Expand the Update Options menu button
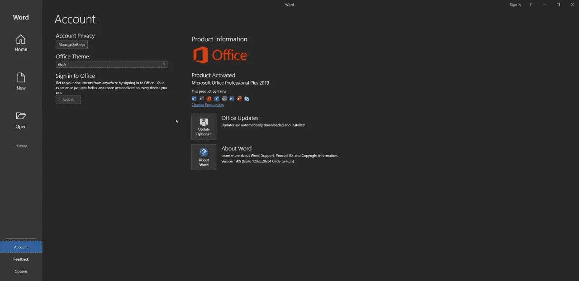 pyautogui.click(x=204, y=127)
